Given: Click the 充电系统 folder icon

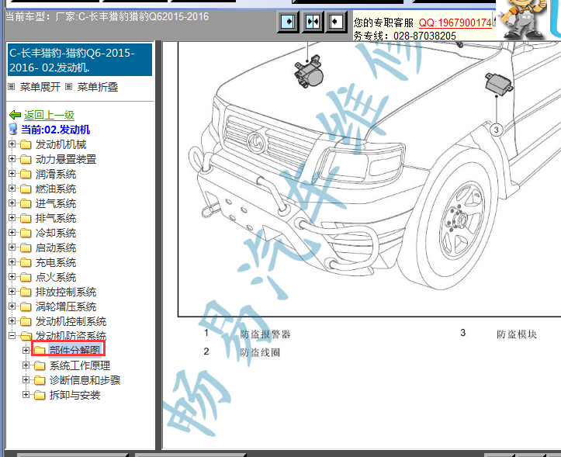Looking at the screenshot, I should pyautogui.click(x=26, y=263).
